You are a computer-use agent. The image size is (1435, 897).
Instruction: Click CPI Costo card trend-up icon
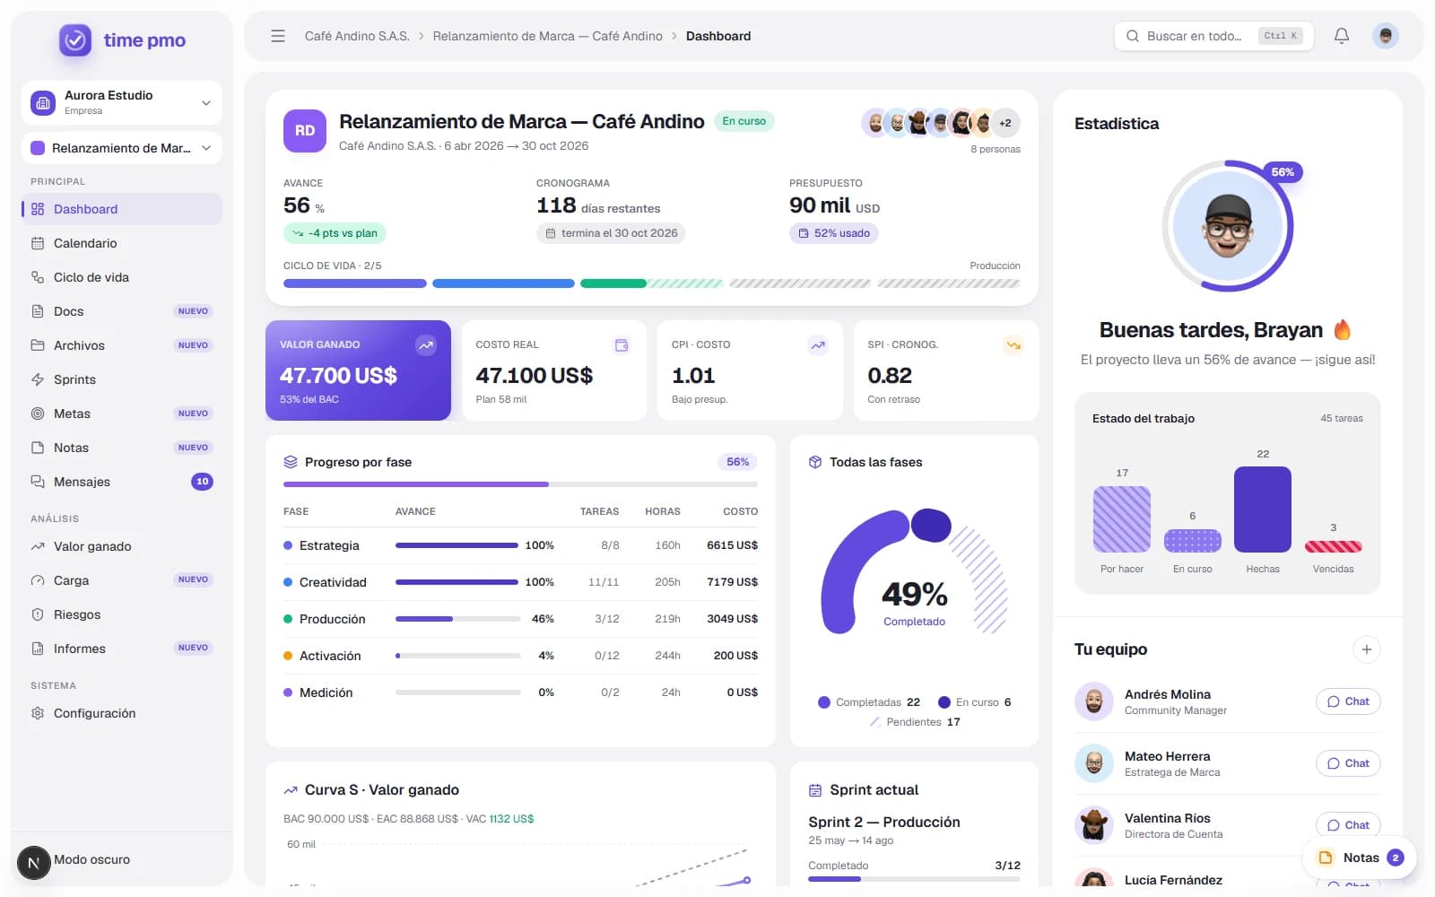(818, 345)
